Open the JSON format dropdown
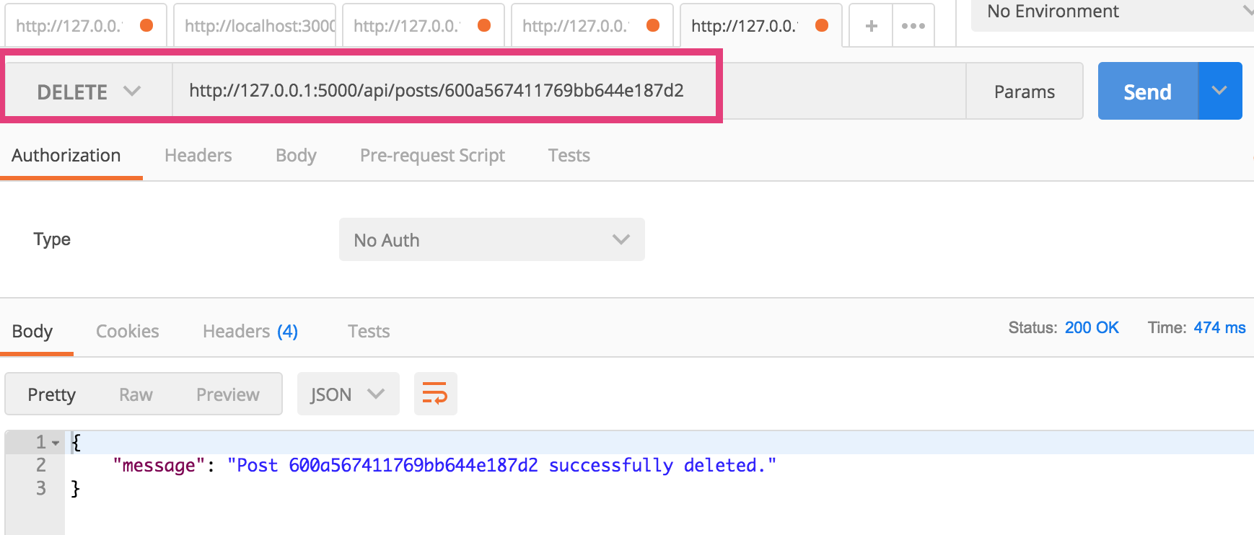Viewport: 1254px width, 535px height. [x=347, y=394]
